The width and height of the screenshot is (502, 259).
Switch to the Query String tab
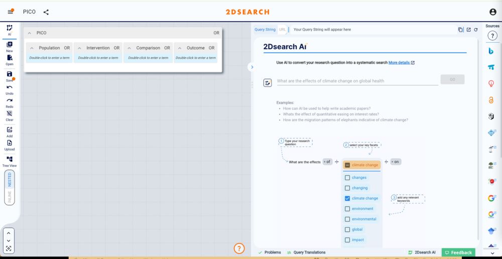pyautogui.click(x=265, y=30)
